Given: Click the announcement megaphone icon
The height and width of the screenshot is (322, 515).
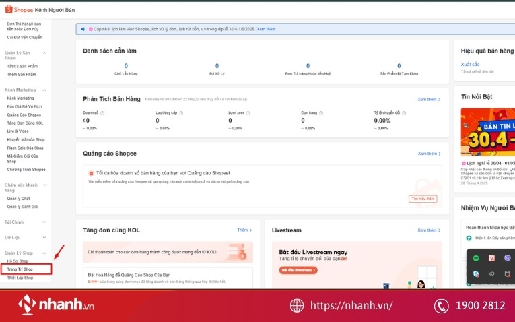Looking at the screenshot, I should click(x=83, y=29).
